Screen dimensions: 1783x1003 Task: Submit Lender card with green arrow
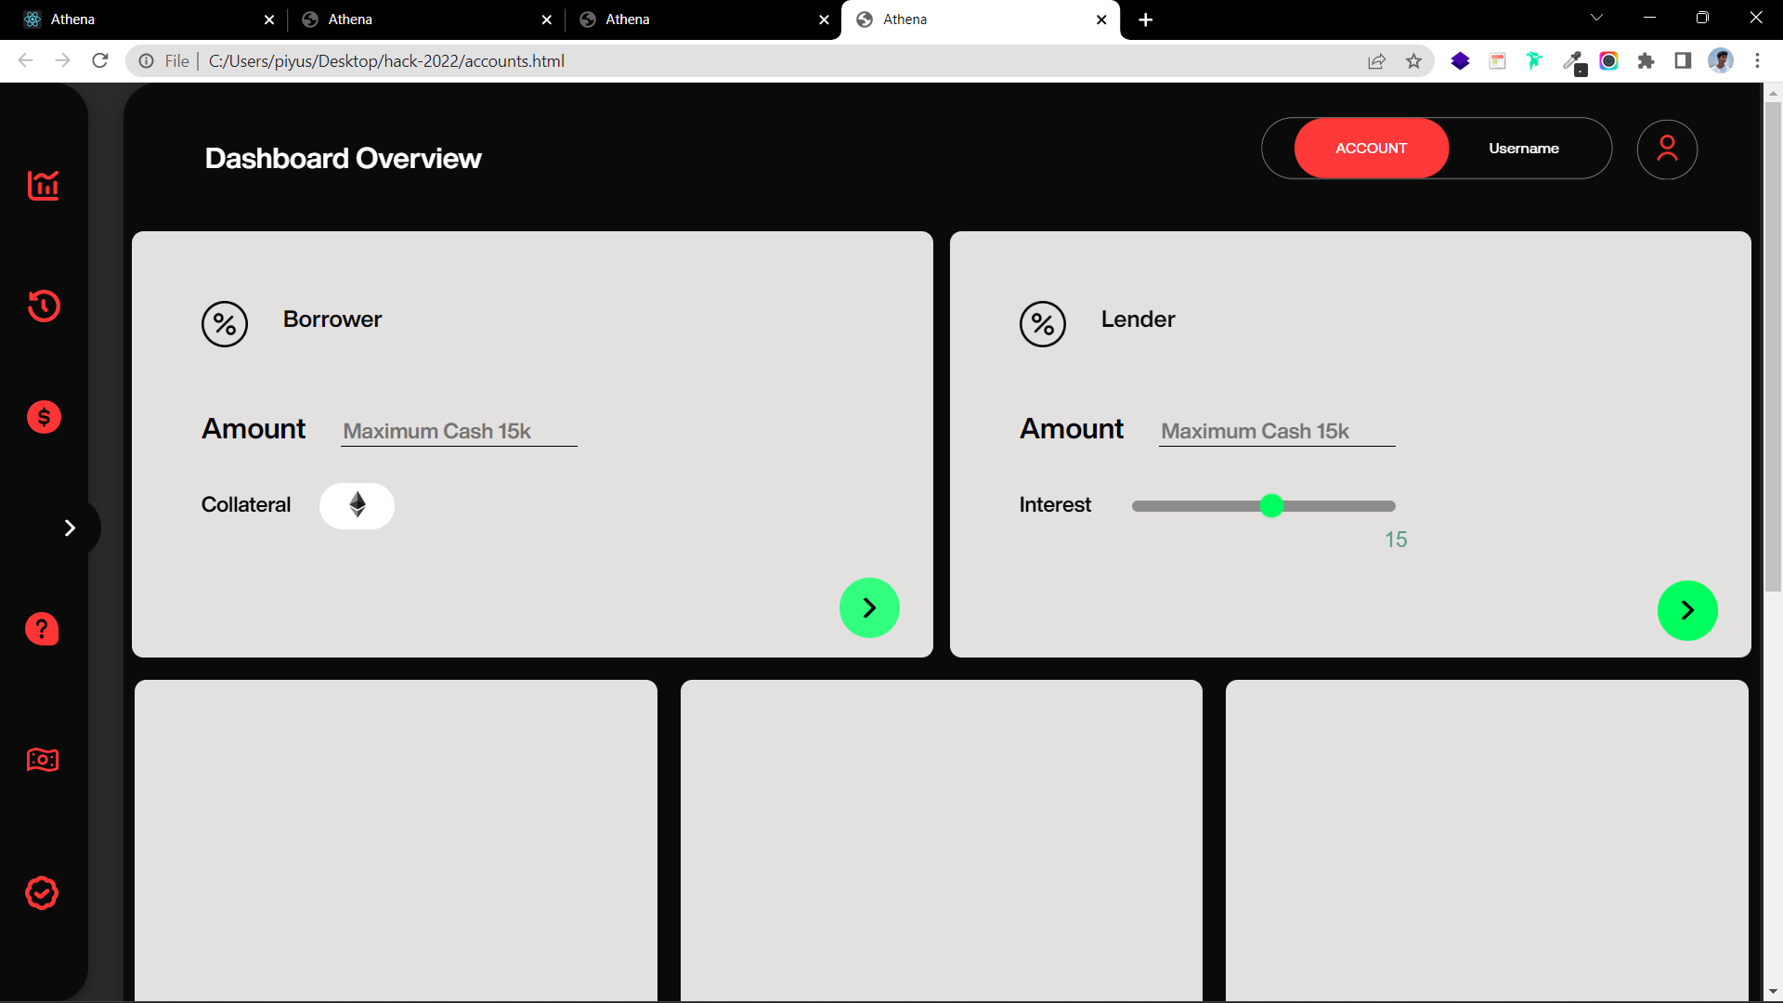pos(1687,610)
